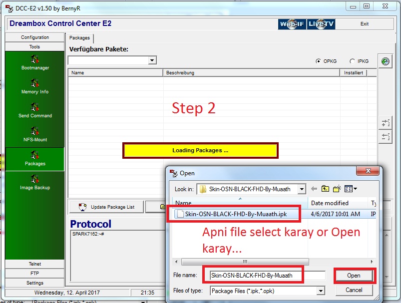
Task: Open the FTP section
Action: (35, 274)
